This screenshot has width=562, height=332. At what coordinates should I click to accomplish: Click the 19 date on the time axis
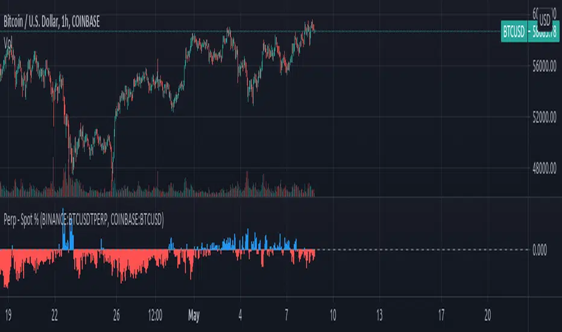[7, 314]
